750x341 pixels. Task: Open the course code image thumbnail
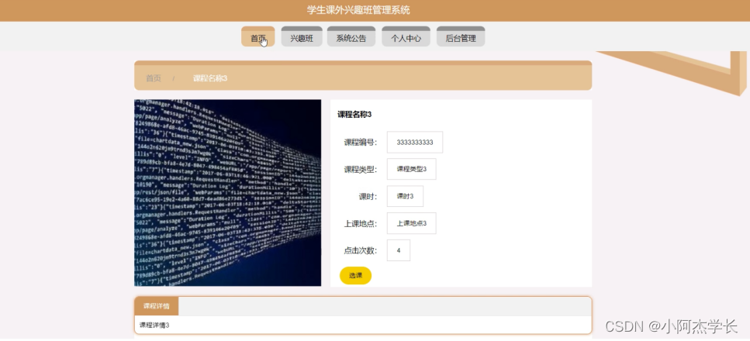(x=228, y=193)
